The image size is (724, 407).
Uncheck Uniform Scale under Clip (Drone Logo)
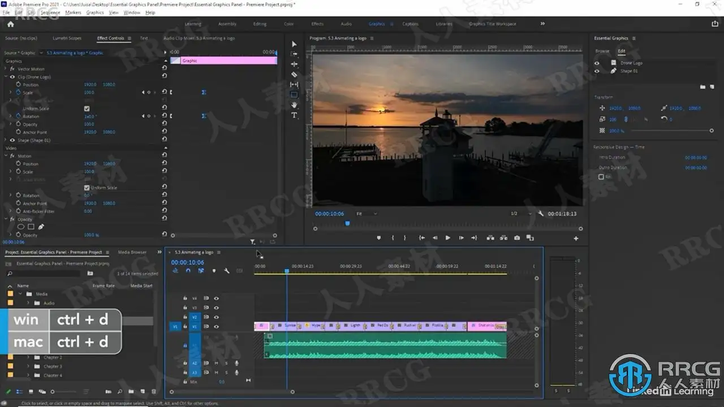point(87,109)
